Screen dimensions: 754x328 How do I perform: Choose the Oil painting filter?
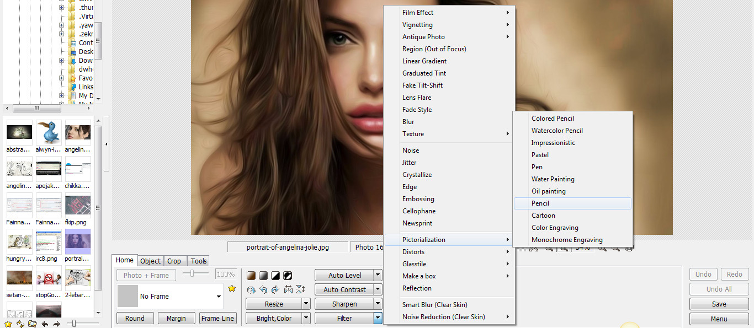pyautogui.click(x=572, y=191)
